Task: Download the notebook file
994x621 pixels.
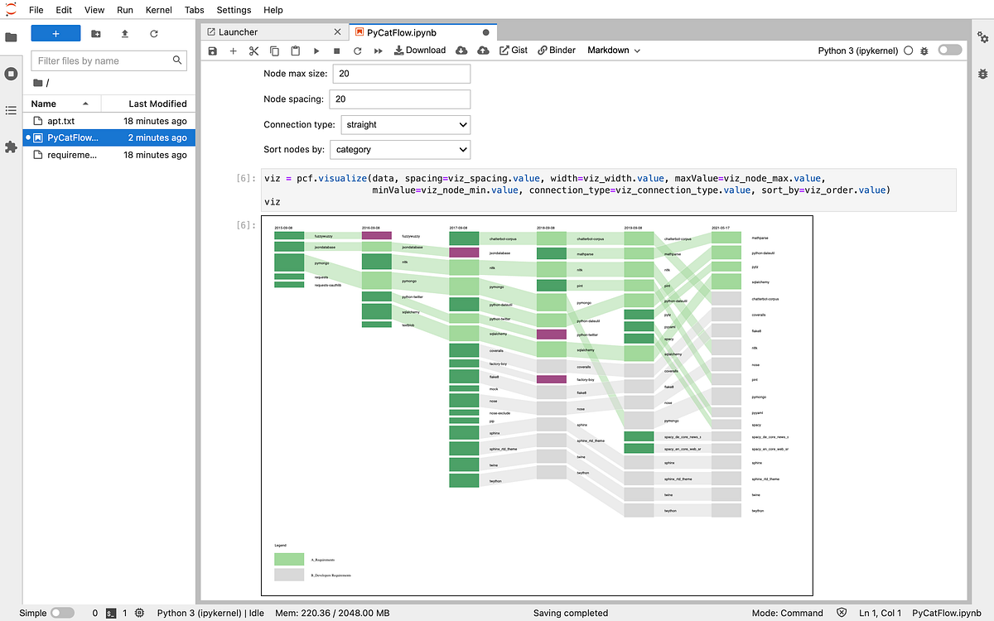Action: click(x=420, y=50)
